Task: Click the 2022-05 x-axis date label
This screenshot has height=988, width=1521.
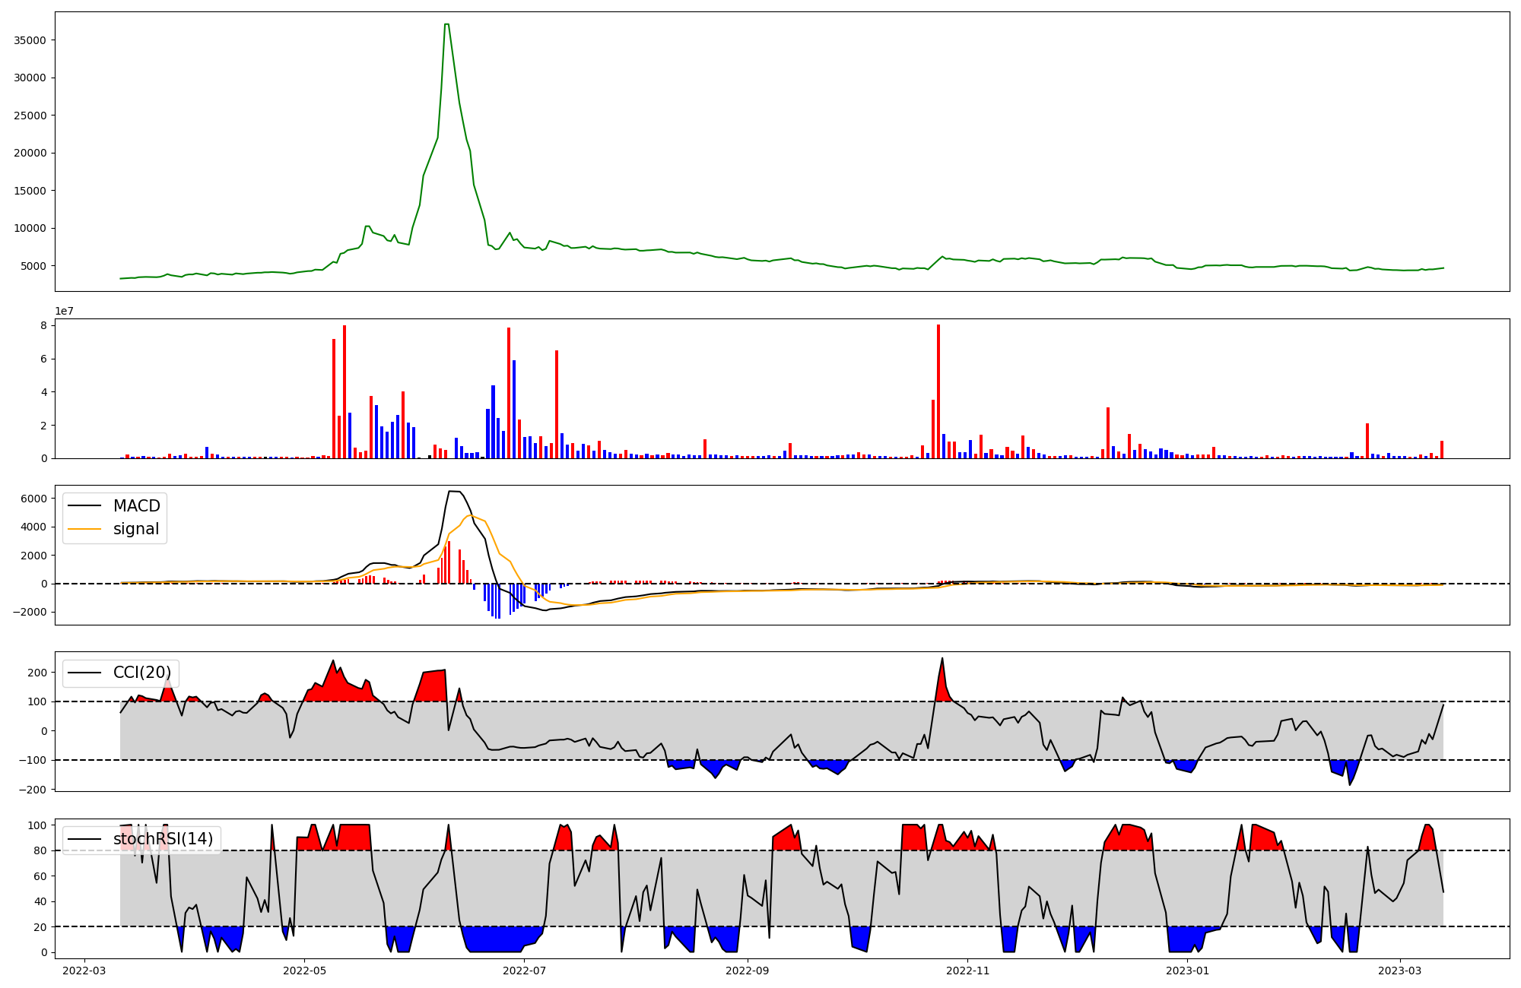Action: pos(304,971)
